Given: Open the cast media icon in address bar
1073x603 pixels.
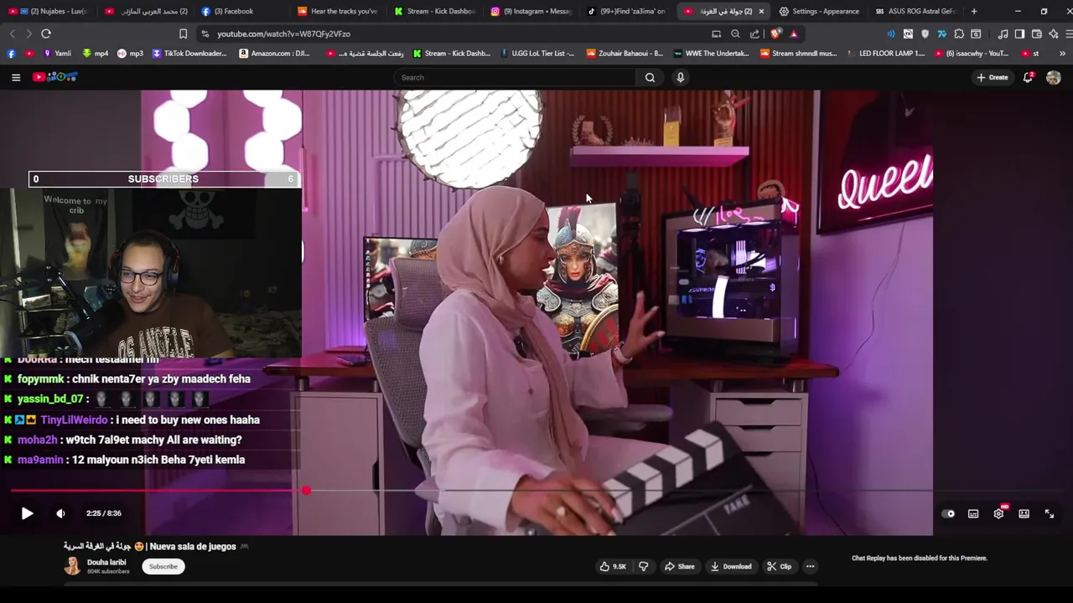Looking at the screenshot, I should (x=716, y=33).
